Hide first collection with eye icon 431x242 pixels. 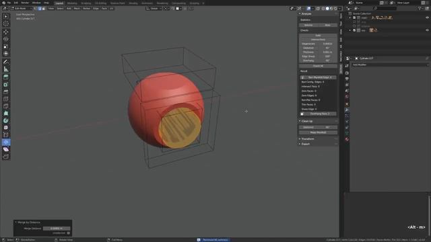427,18
